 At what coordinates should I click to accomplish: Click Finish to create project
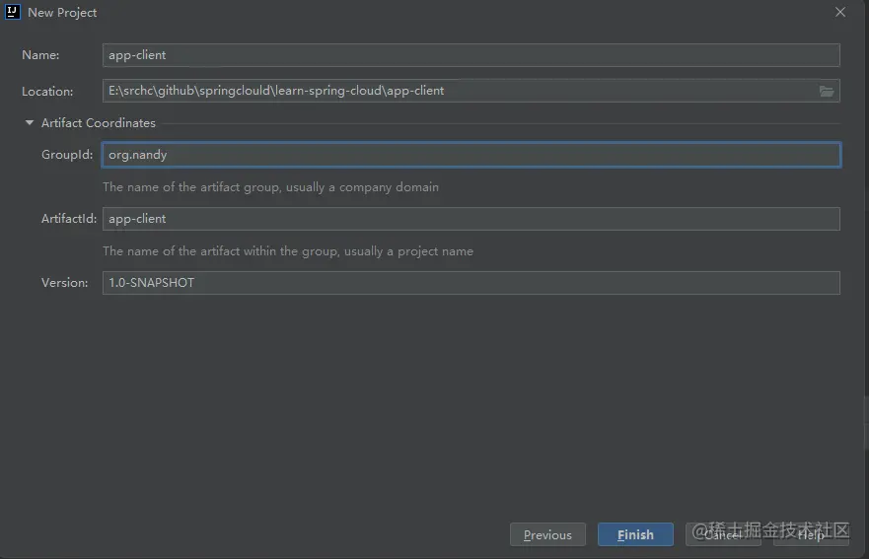[635, 534]
